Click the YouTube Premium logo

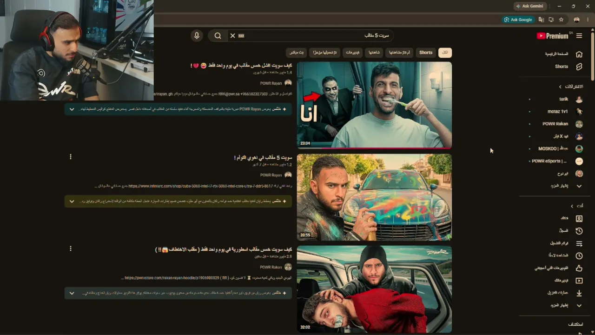tap(553, 36)
